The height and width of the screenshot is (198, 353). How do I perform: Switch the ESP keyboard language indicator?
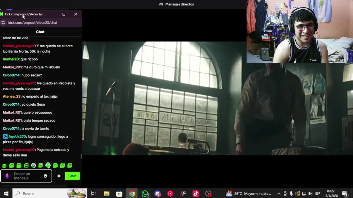[318, 194]
